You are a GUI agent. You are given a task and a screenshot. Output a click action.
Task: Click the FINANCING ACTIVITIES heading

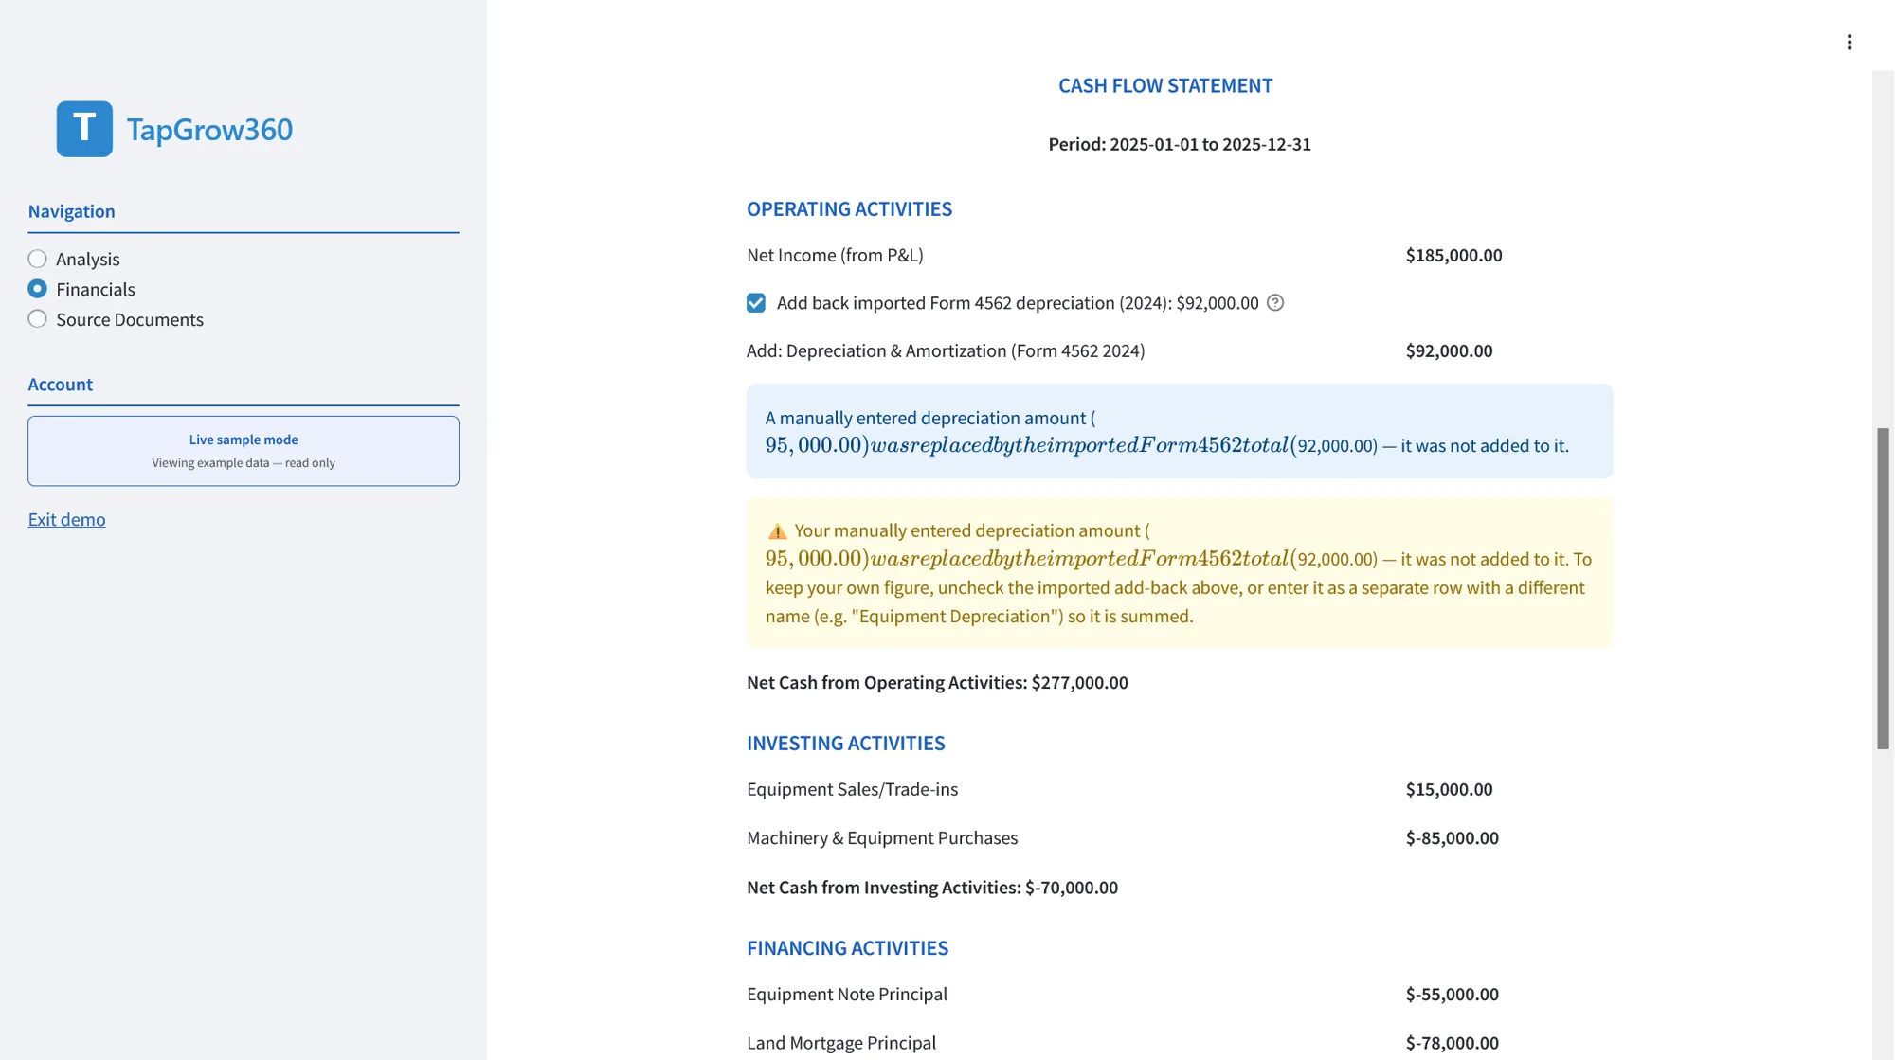(x=847, y=948)
